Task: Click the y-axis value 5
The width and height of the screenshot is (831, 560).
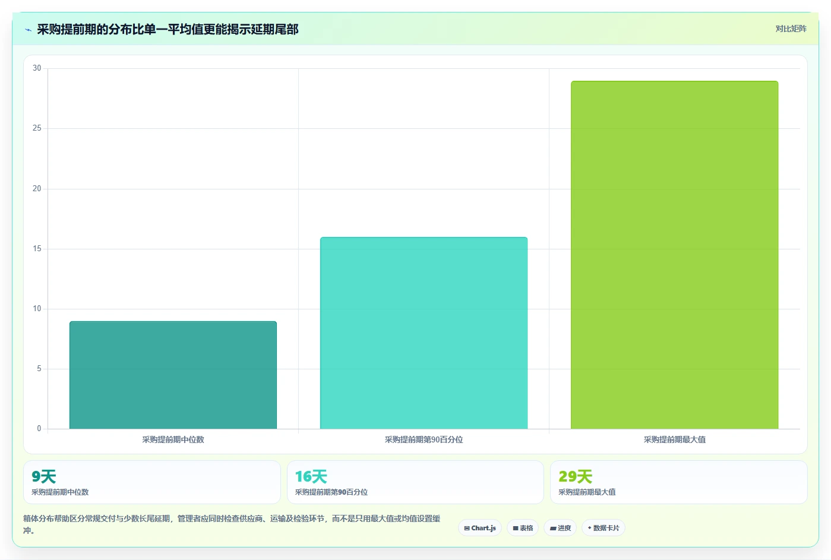Action: point(39,369)
